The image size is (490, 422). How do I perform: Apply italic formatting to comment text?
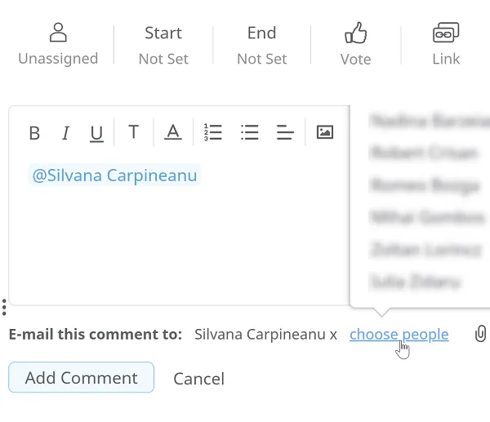[65, 133]
